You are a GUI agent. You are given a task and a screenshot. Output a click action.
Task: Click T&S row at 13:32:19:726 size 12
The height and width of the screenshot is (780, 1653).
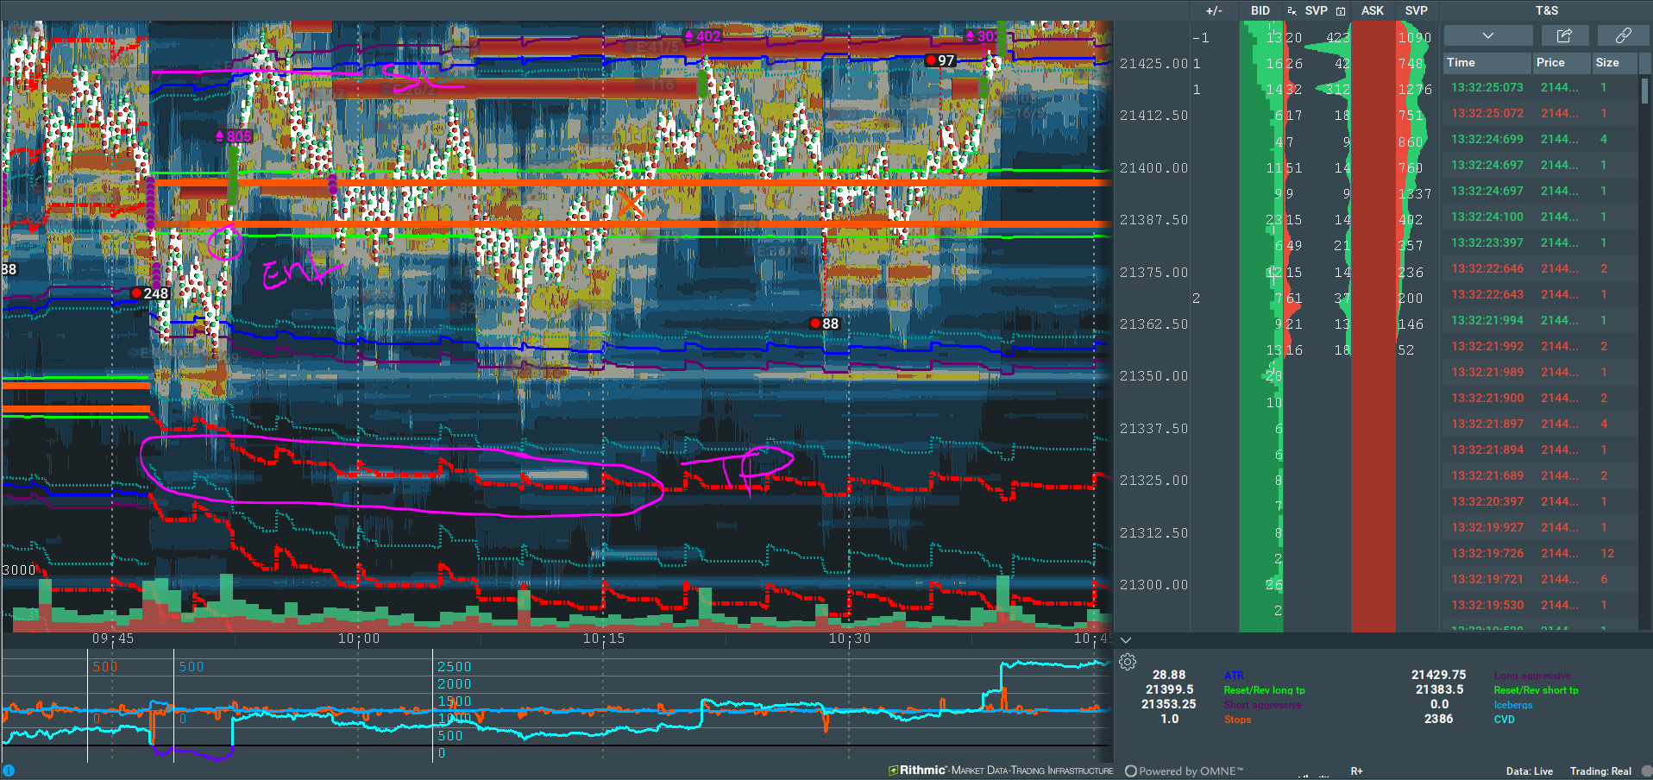coord(1541,553)
